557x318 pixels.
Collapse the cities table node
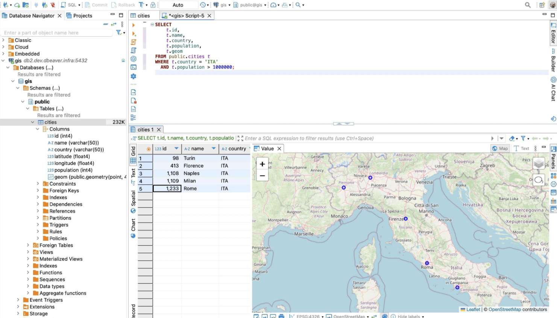[x=33, y=122]
